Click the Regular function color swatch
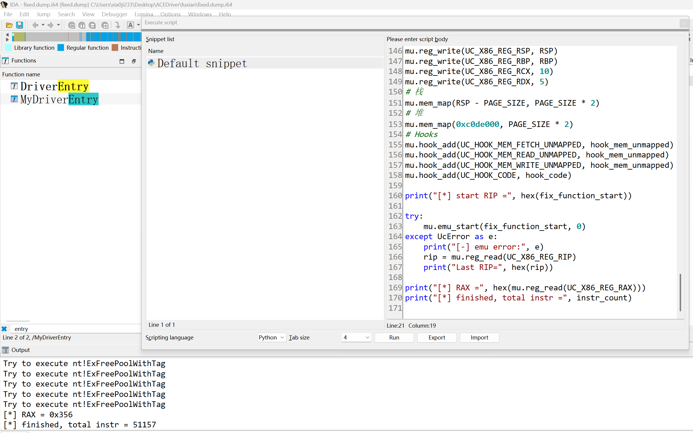693x433 pixels. tap(61, 48)
